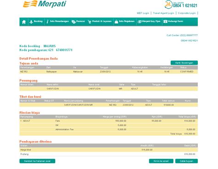
Task: Click the Total biaya label
Action: tap(176, 134)
